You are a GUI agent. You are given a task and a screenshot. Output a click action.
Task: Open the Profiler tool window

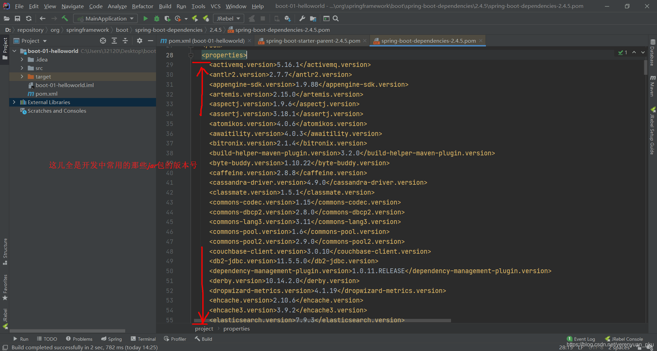click(x=175, y=339)
